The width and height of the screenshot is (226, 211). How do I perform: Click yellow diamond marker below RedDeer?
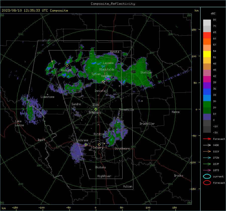pyautogui.click(x=103, y=82)
